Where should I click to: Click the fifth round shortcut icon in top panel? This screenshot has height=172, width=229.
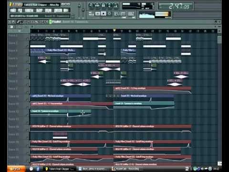[115, 5]
